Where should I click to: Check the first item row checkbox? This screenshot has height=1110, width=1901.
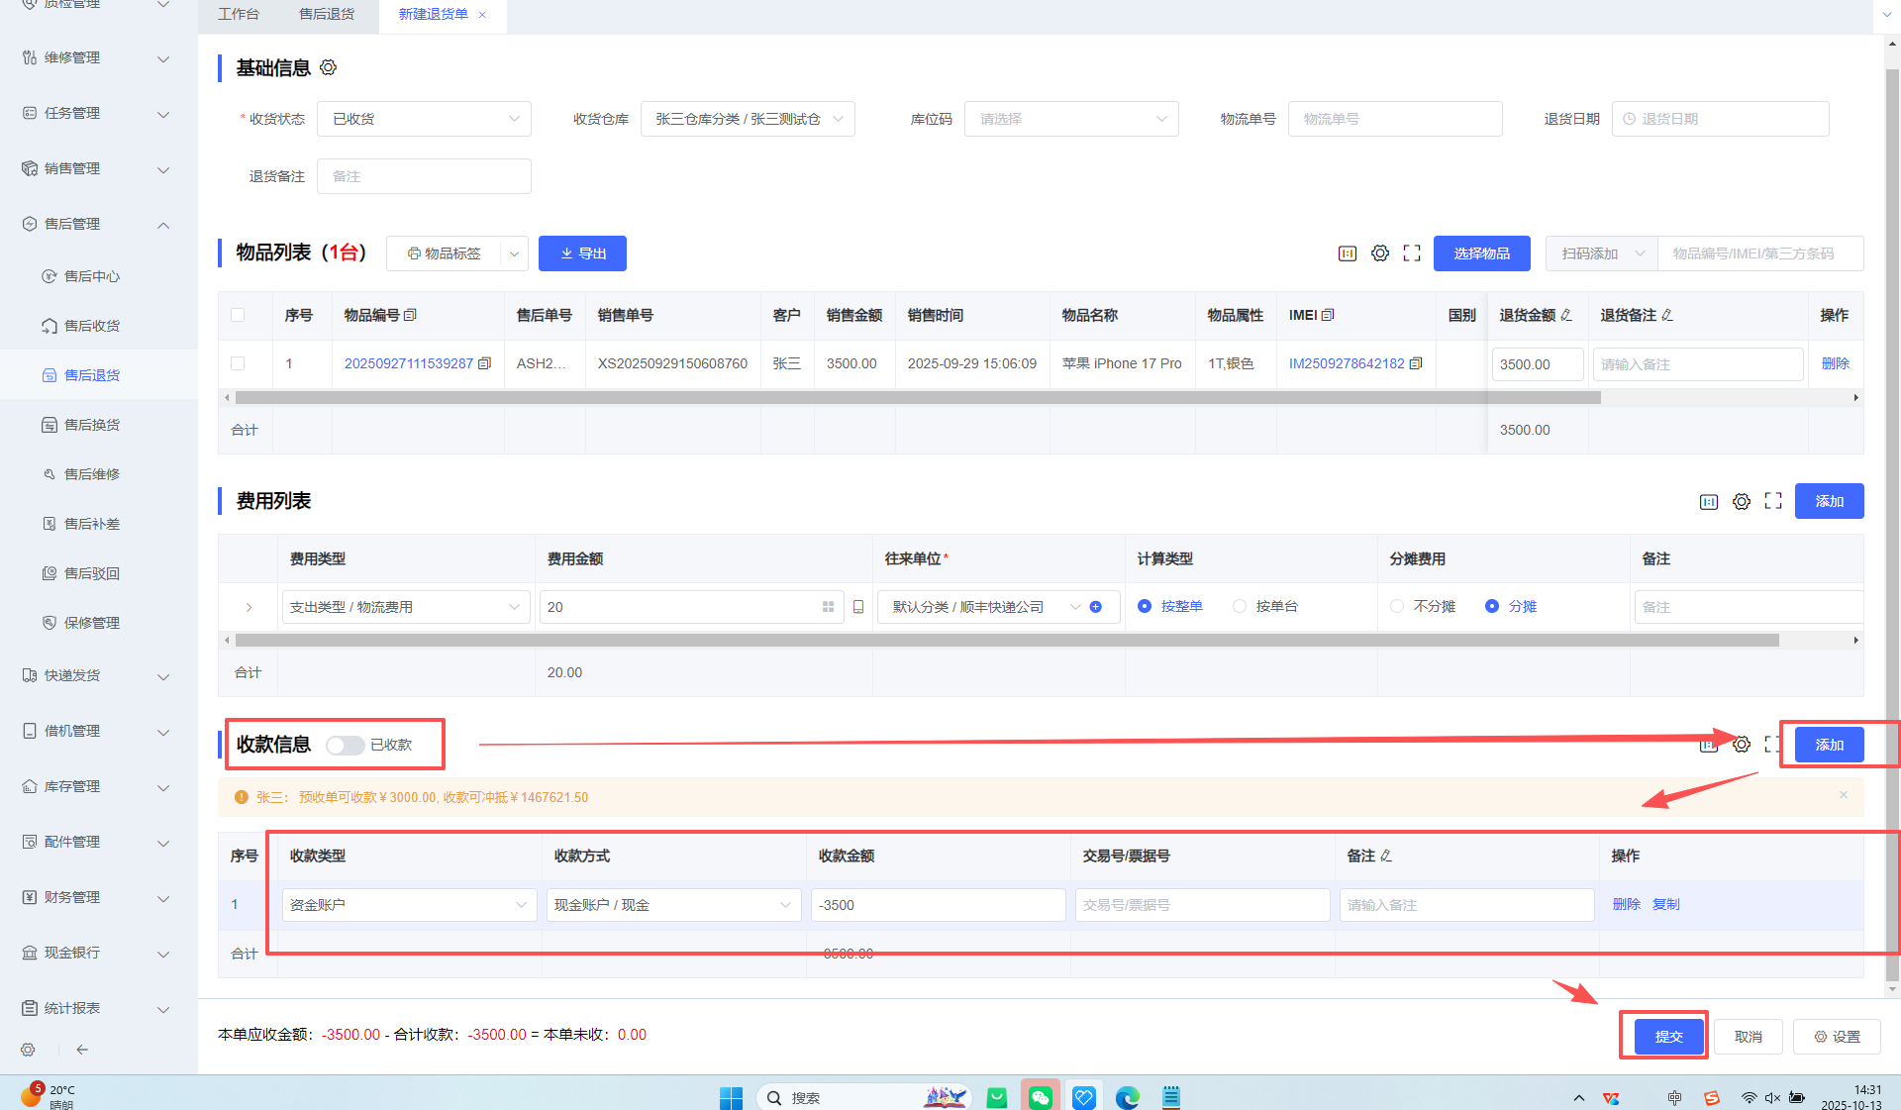click(x=238, y=363)
